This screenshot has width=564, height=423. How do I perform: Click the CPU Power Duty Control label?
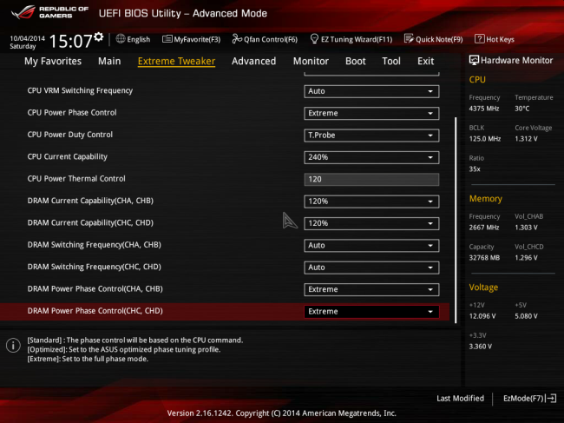point(69,135)
